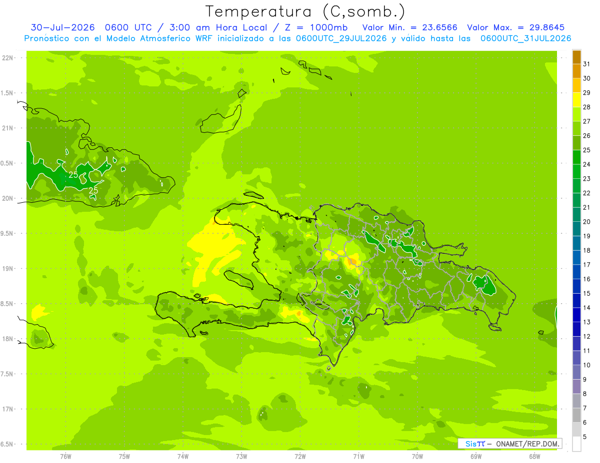Pick the teal legend swatch between 19 and 20

pos(576,229)
